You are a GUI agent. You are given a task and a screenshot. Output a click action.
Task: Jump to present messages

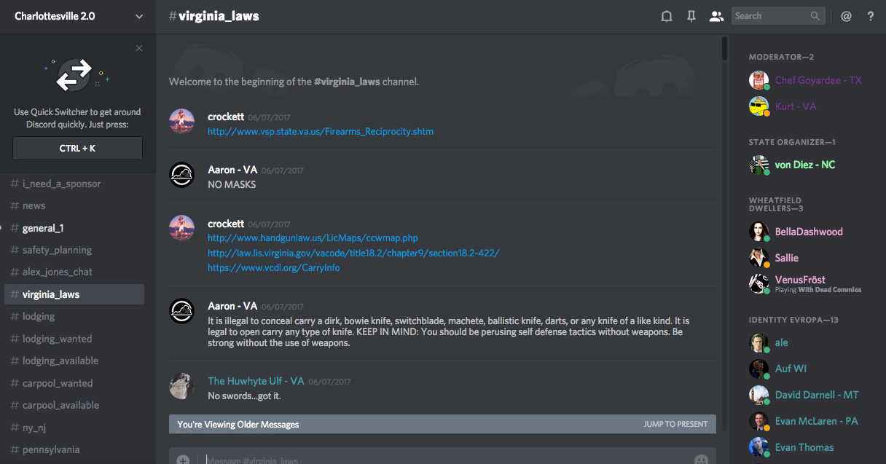click(675, 424)
